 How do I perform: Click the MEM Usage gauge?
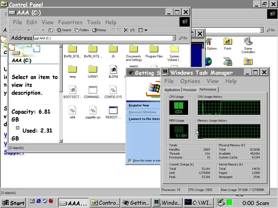(179, 131)
